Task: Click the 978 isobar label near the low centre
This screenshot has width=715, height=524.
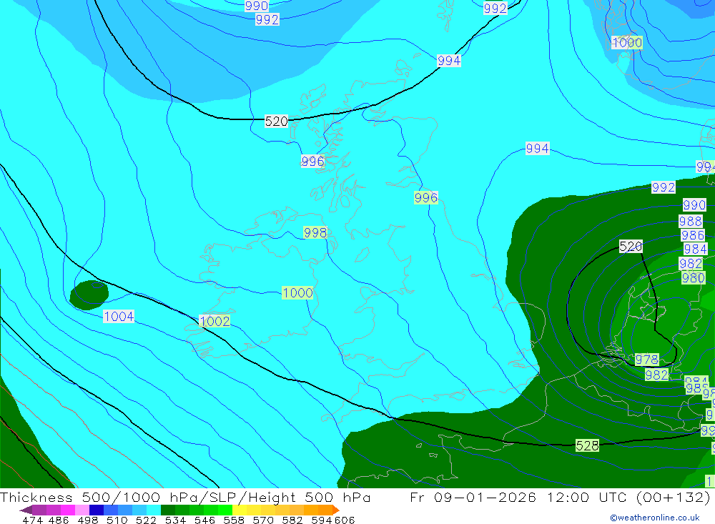Action: click(x=646, y=360)
